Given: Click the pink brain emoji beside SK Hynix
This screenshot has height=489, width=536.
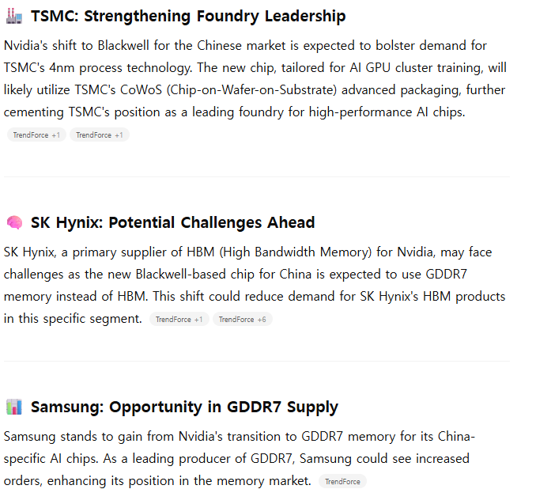Looking at the screenshot, I should (14, 223).
